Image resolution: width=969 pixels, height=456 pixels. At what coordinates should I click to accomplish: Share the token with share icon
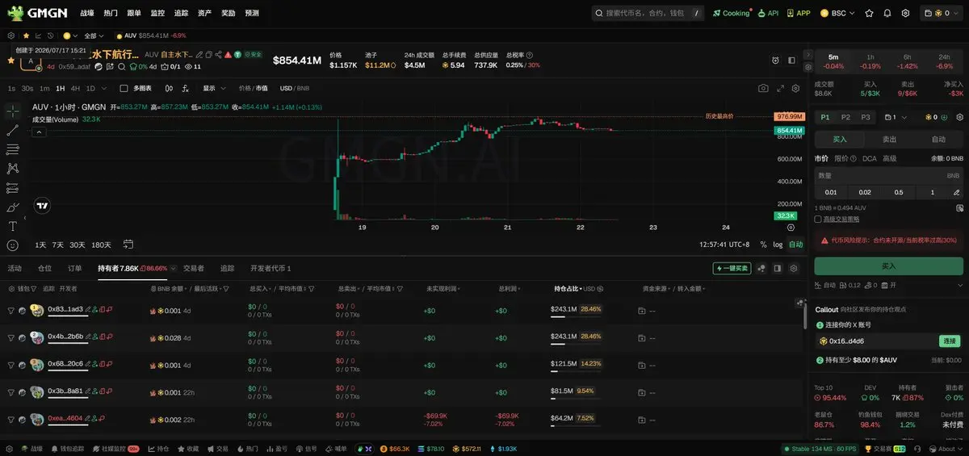click(219, 54)
